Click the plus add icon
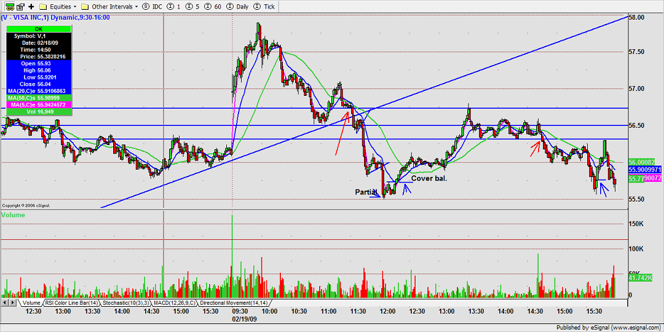This screenshot has height=332, width=664. tap(31, 7)
